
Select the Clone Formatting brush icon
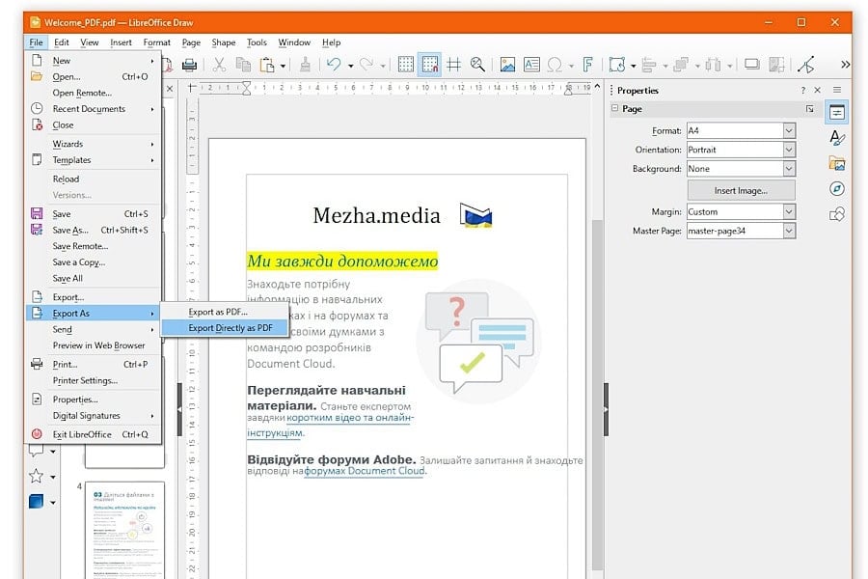click(x=305, y=65)
